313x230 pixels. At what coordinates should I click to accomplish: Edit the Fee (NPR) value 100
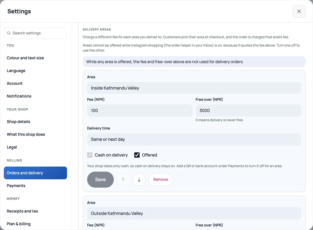click(x=140, y=111)
